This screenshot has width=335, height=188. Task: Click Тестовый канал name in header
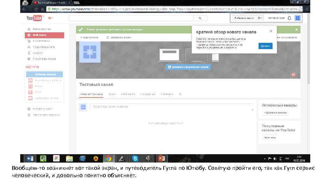tap(276, 18)
